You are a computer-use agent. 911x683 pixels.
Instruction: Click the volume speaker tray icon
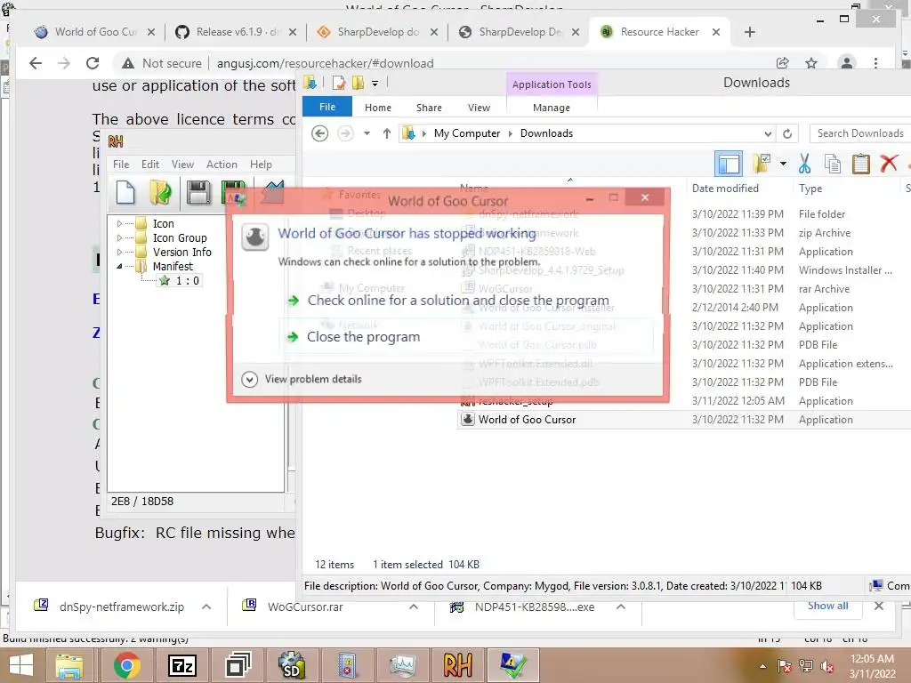[x=827, y=666]
